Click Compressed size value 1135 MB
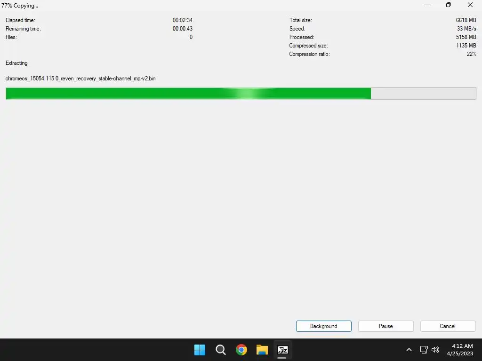This screenshot has width=482, height=361. click(x=466, y=46)
